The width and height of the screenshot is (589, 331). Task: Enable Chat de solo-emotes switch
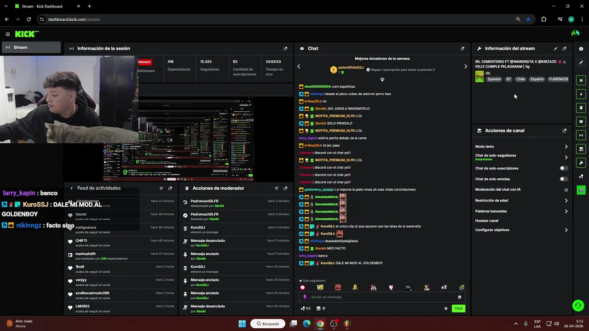tap(563, 179)
